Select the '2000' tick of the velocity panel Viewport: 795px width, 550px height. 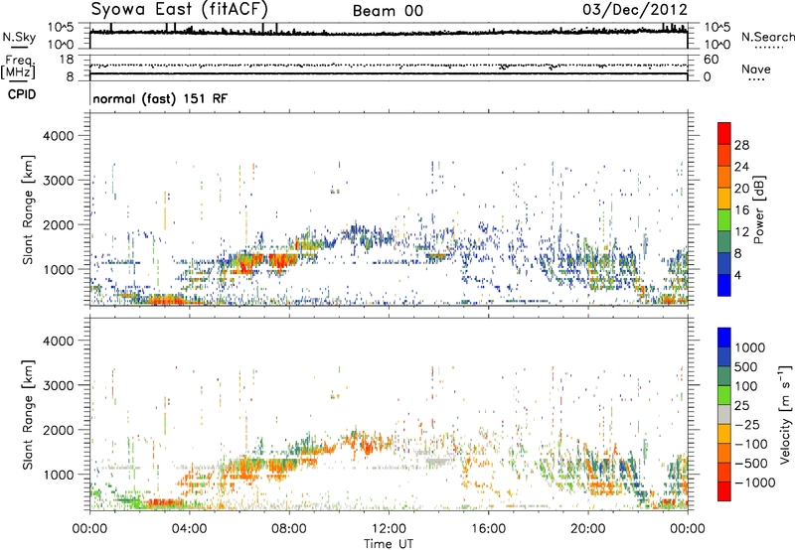[x=58, y=430]
